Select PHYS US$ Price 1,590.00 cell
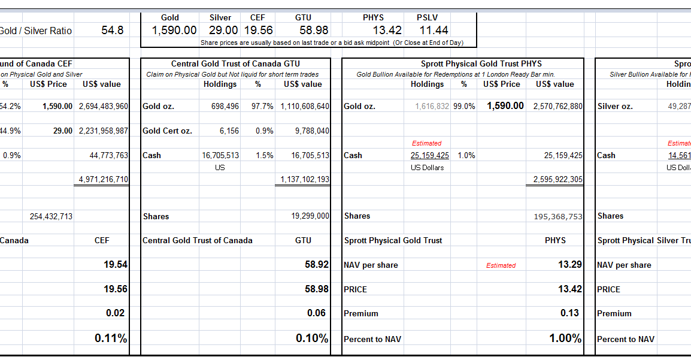691x363 pixels. (505, 106)
